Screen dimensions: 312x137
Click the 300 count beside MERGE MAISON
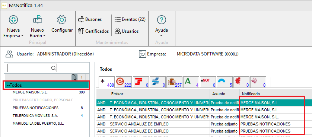pos(82,92)
